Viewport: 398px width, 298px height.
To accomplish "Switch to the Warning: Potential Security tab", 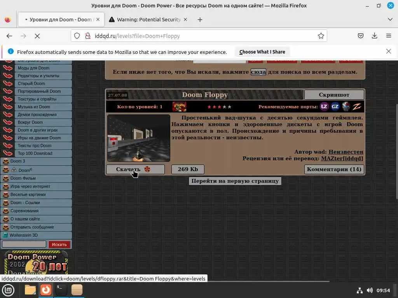I will [148, 19].
